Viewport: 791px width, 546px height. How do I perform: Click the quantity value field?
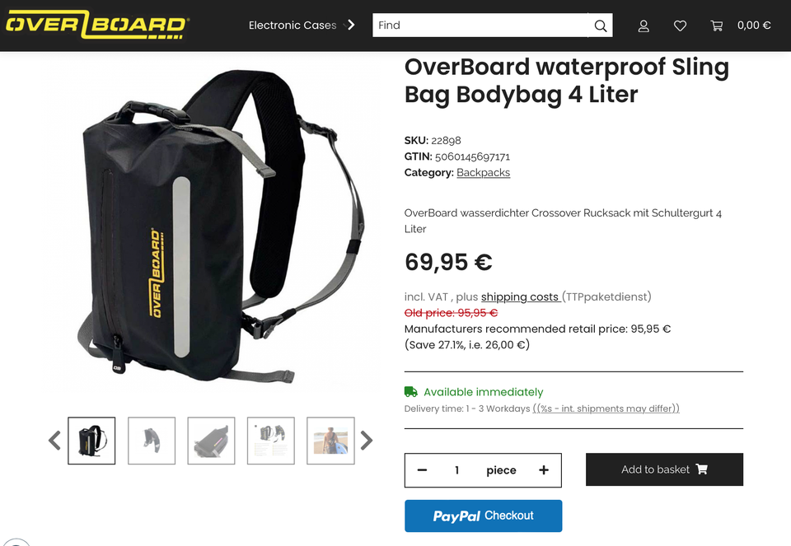pos(456,470)
